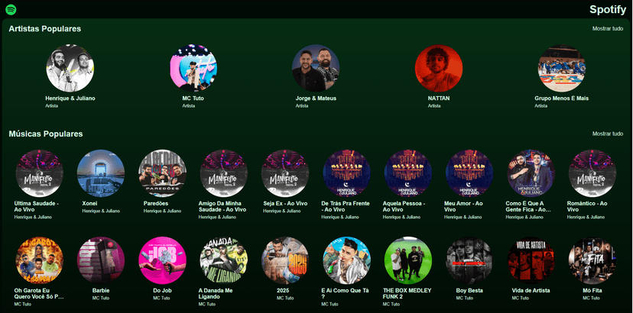The image size is (633, 313).
Task: Click the Seja Ex - Ao Vivo title
Action: [285, 203]
